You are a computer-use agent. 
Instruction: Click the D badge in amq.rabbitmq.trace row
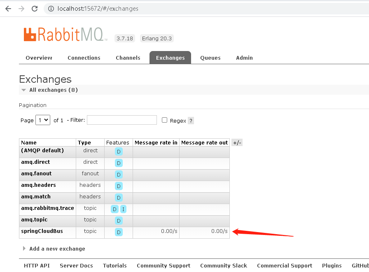click(114, 209)
